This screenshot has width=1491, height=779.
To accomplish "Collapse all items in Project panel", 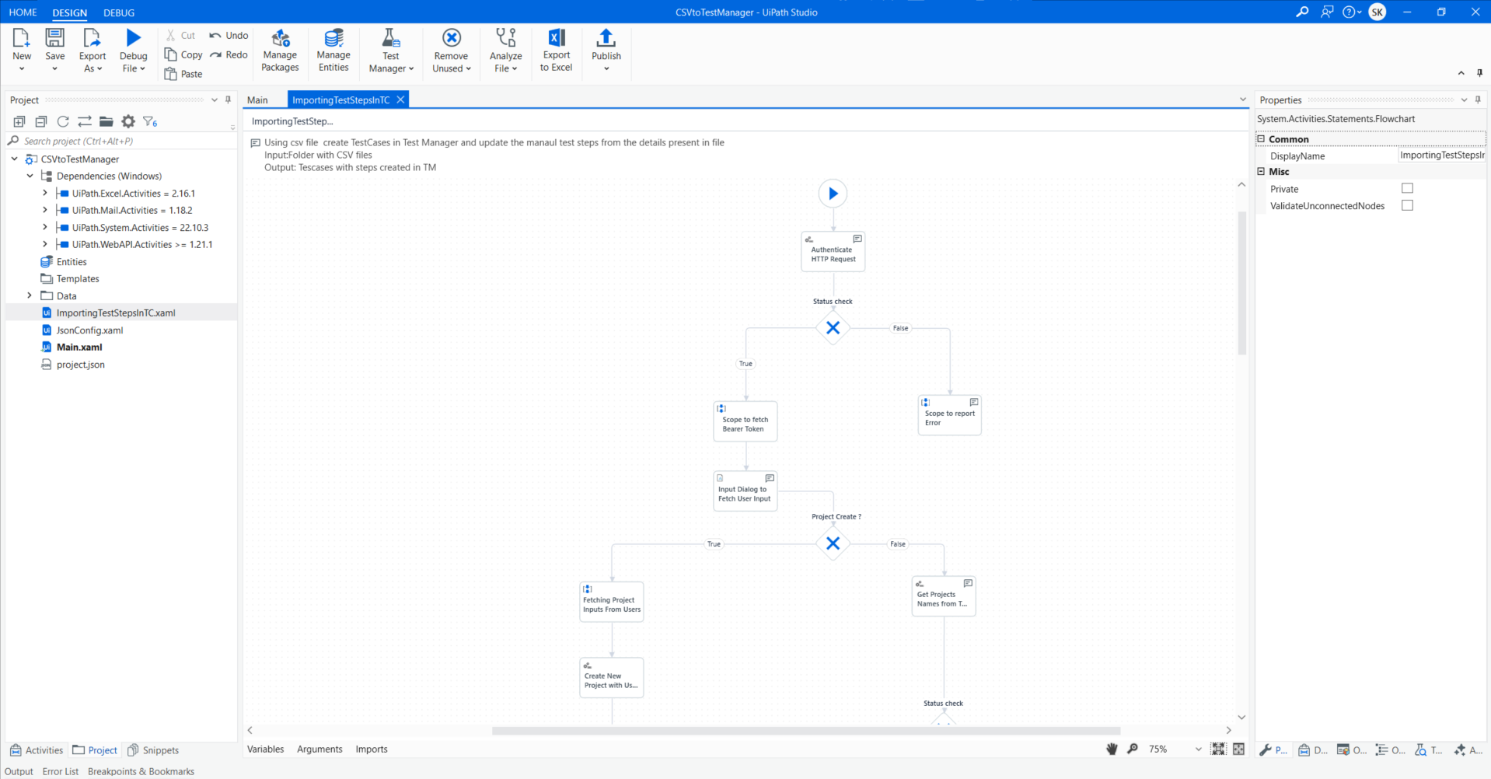I will point(41,121).
